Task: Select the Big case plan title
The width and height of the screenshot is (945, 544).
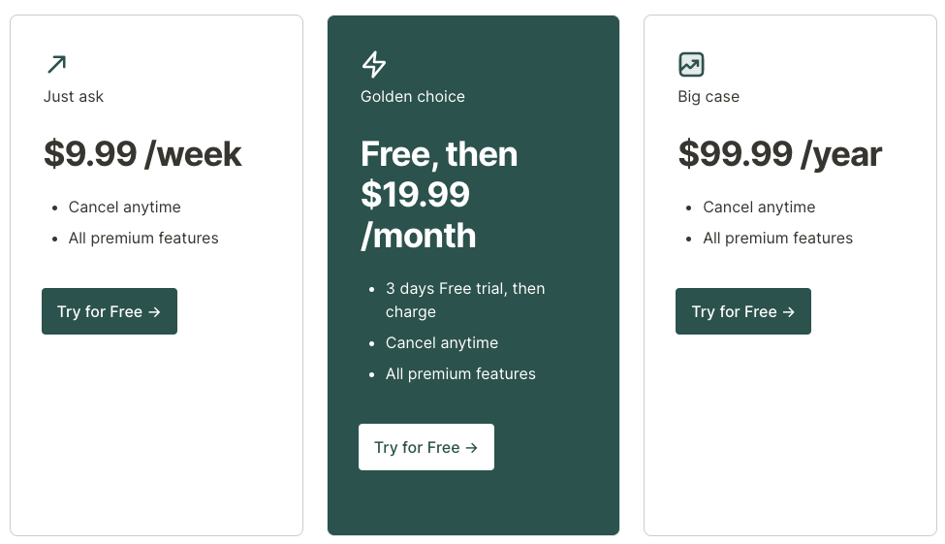Action: pyautogui.click(x=709, y=97)
